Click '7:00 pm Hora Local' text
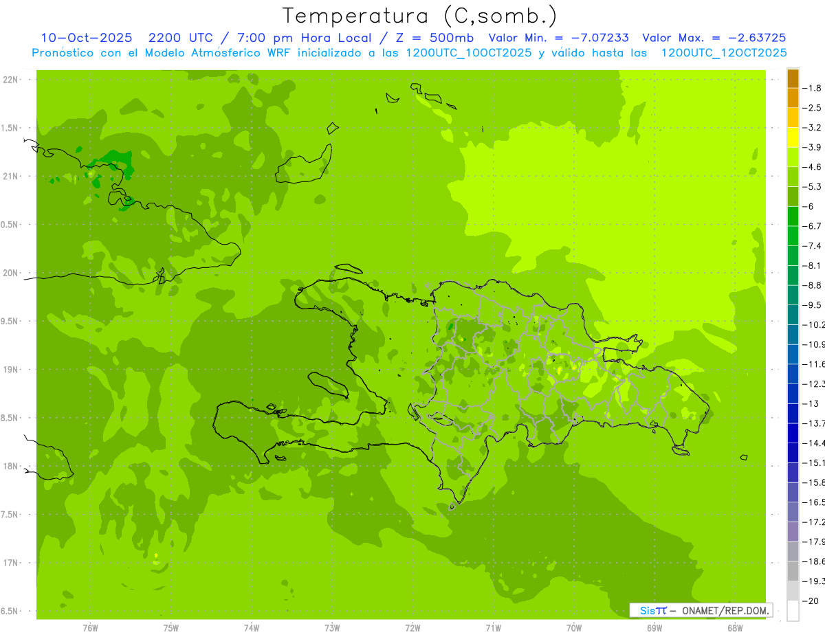Viewport: 825px width, 637px height. point(305,38)
